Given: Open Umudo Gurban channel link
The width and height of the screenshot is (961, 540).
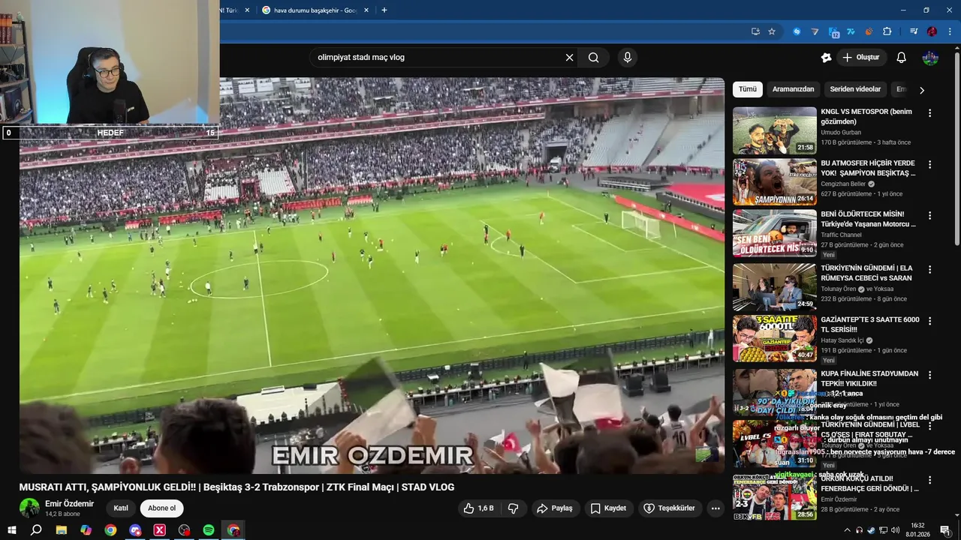Looking at the screenshot, I should tap(842, 132).
